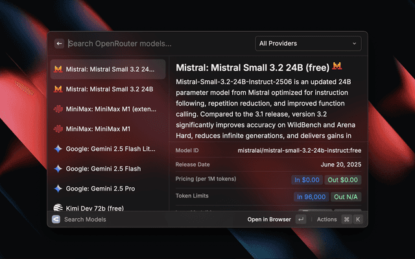Click the In 96,000 token limit tag
Screen dimensions: 415x259
(311, 196)
